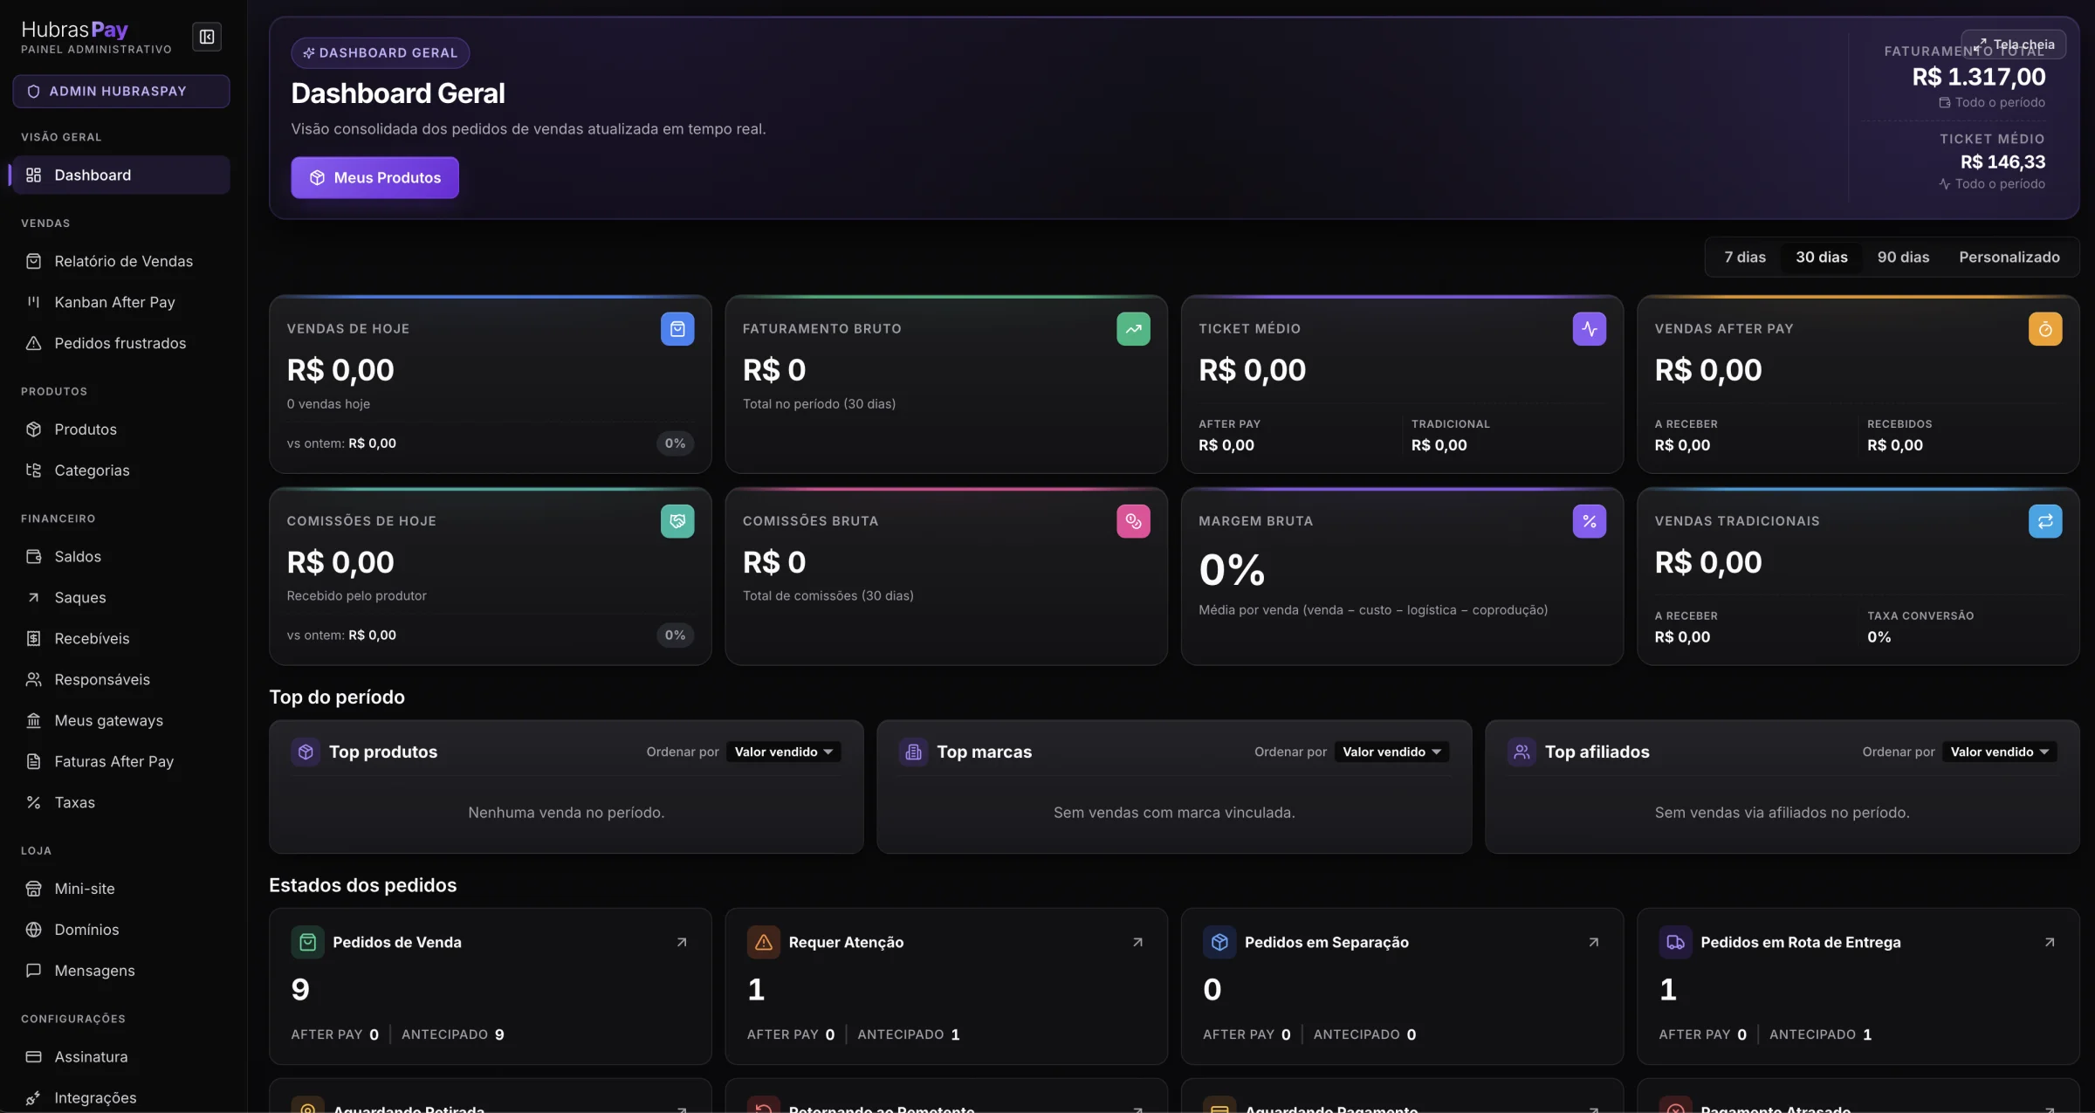
Task: Collapse the sidebar panel icon
Action: click(x=207, y=37)
